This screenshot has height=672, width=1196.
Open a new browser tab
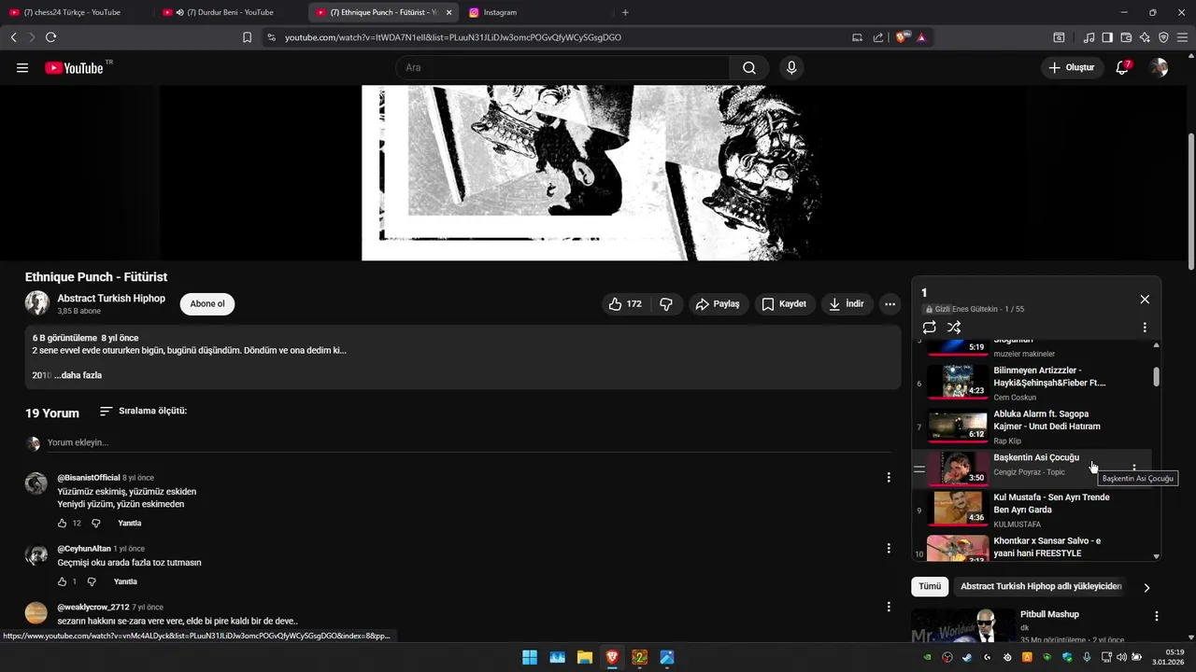(625, 12)
